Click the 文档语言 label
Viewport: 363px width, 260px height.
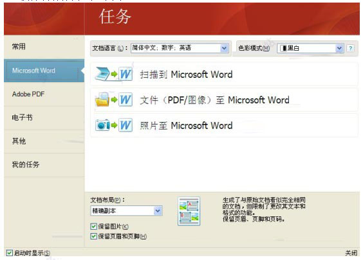coord(109,48)
